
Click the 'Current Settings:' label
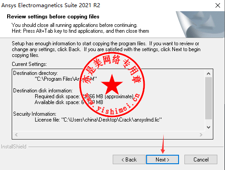pos(29,64)
